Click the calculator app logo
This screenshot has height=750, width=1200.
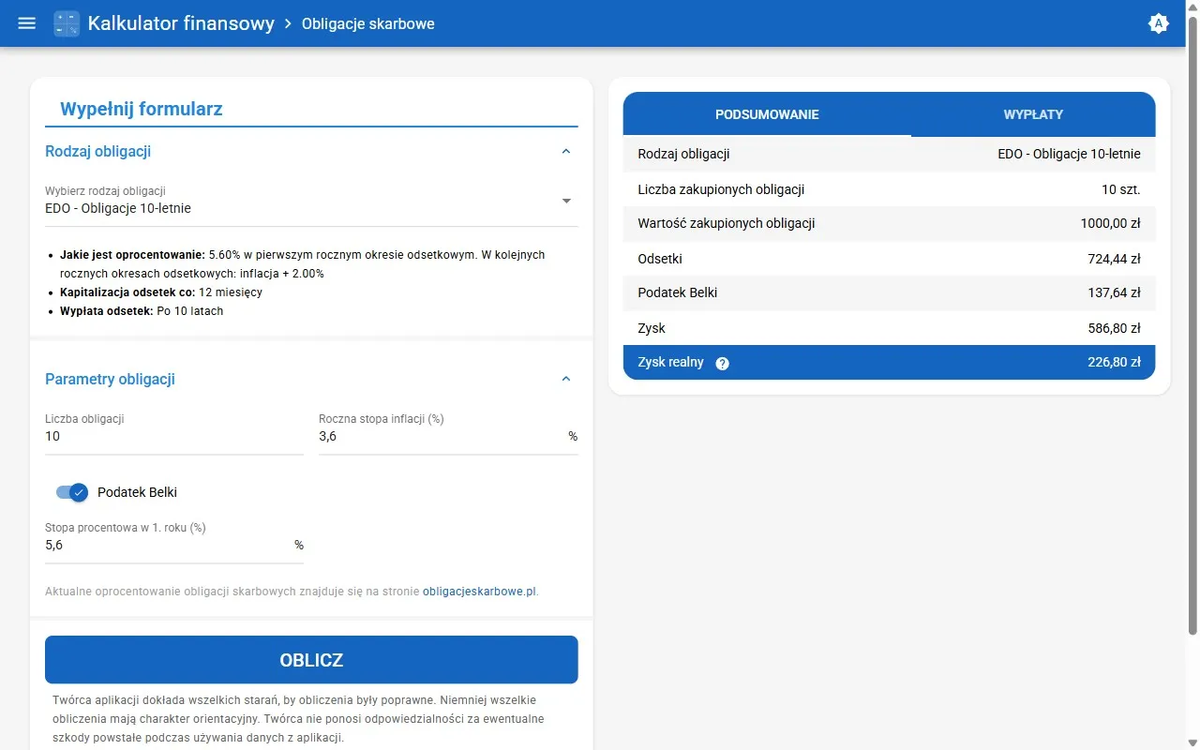pos(66,22)
